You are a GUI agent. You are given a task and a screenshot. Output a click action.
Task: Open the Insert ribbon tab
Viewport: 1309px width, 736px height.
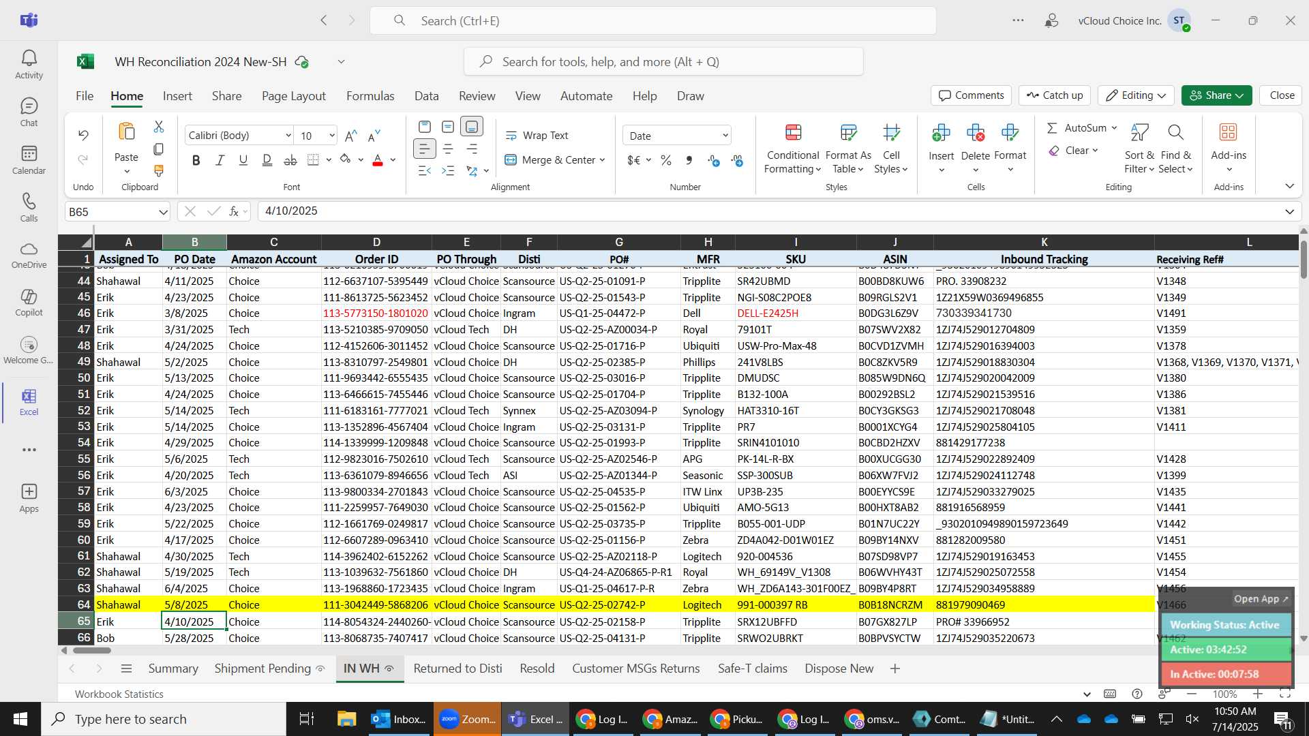[x=177, y=96]
